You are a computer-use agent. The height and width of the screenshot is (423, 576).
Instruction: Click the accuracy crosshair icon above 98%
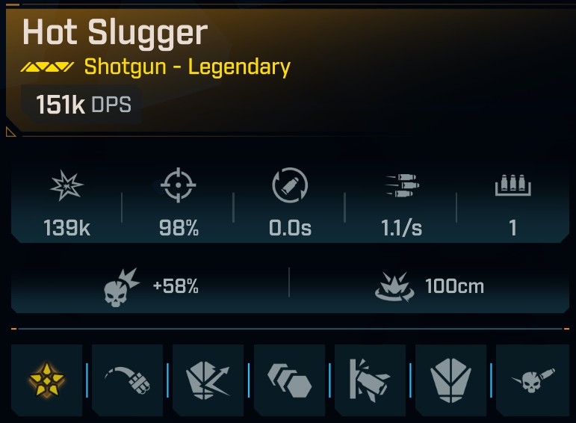click(x=178, y=185)
